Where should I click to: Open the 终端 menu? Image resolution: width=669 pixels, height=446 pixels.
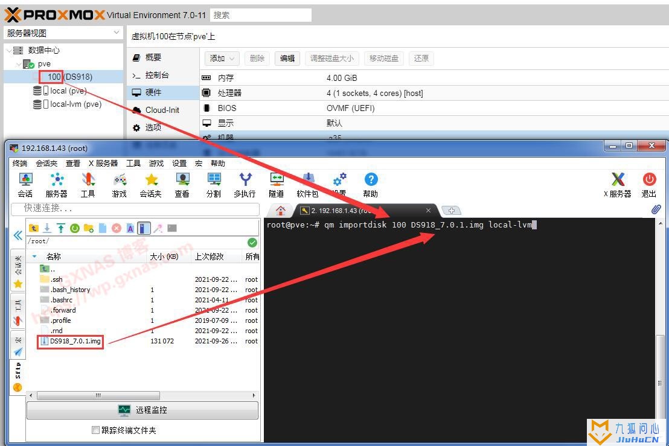click(20, 164)
